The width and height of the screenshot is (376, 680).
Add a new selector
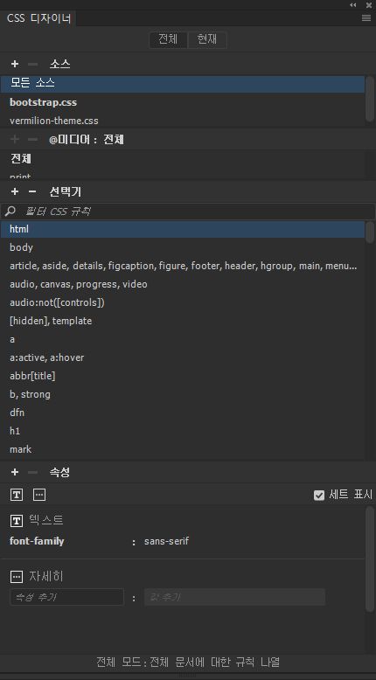click(x=15, y=191)
